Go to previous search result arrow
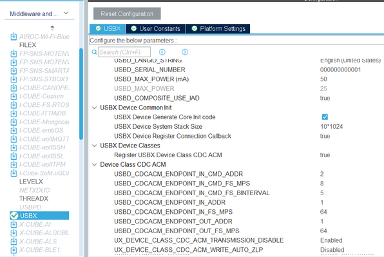384x257 pixels. pyautogui.click(x=162, y=52)
